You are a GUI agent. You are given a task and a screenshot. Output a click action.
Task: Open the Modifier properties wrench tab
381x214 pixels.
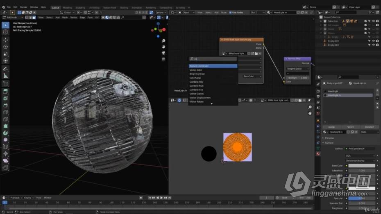318,126
